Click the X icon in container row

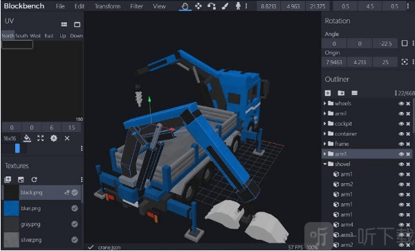[x=408, y=134]
